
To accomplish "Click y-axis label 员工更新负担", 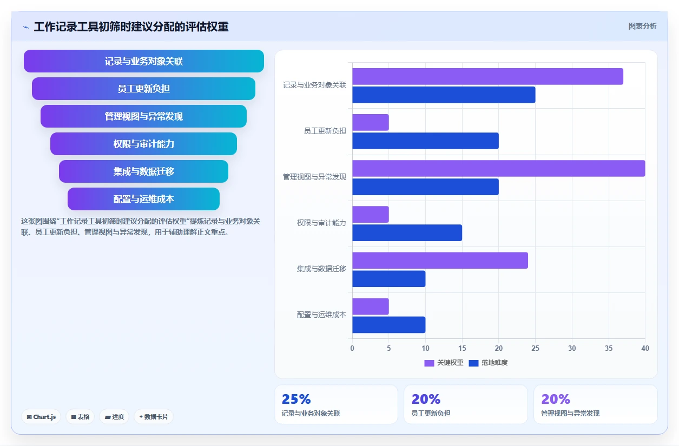I will [x=325, y=131].
